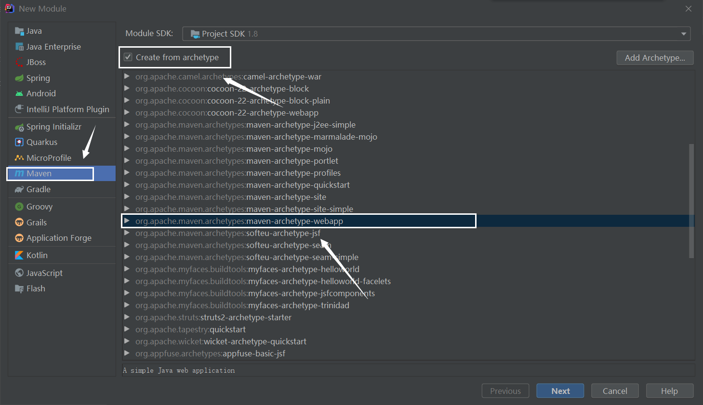Viewport: 703px width, 405px height.
Task: Select maven-archetype-site row
Action: pos(408,197)
